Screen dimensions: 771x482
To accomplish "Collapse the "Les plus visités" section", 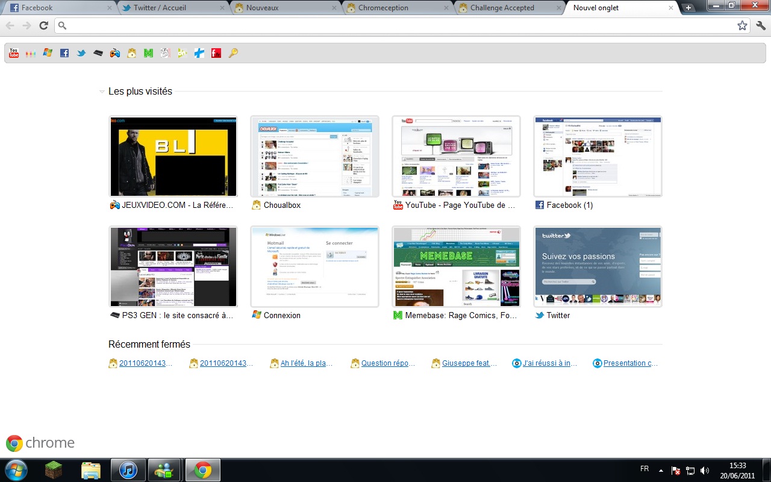I will click(x=102, y=92).
